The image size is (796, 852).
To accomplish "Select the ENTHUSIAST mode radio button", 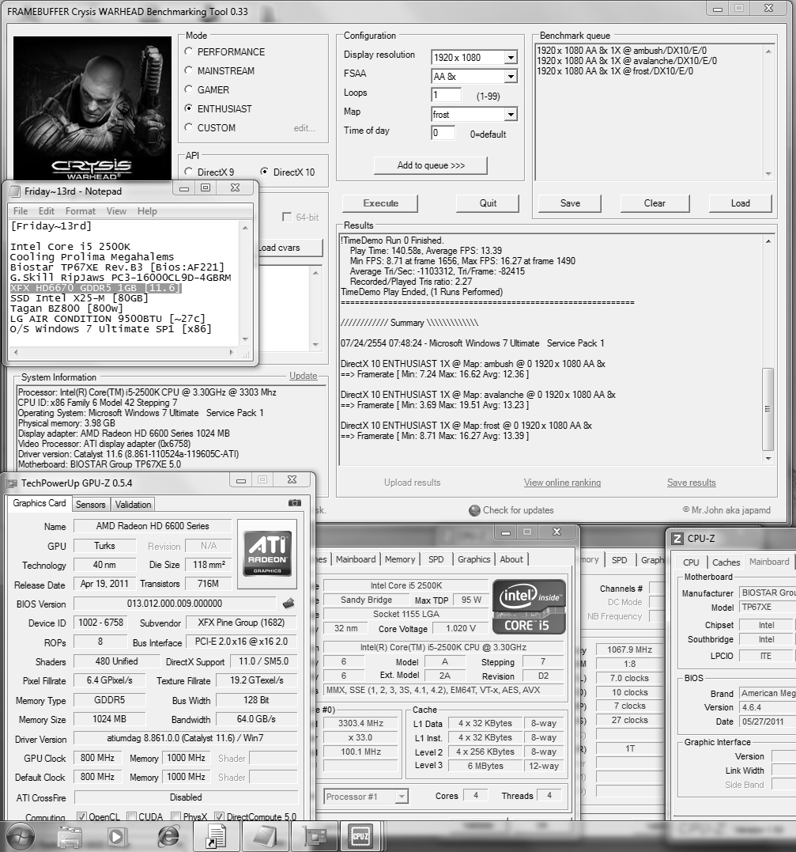I will [188, 108].
